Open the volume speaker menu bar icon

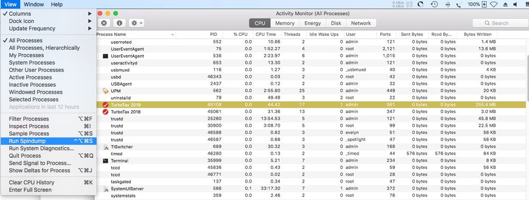click(x=516, y=4)
